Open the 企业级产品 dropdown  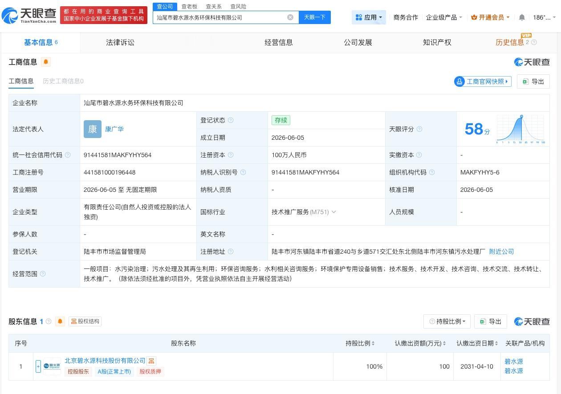(x=444, y=17)
